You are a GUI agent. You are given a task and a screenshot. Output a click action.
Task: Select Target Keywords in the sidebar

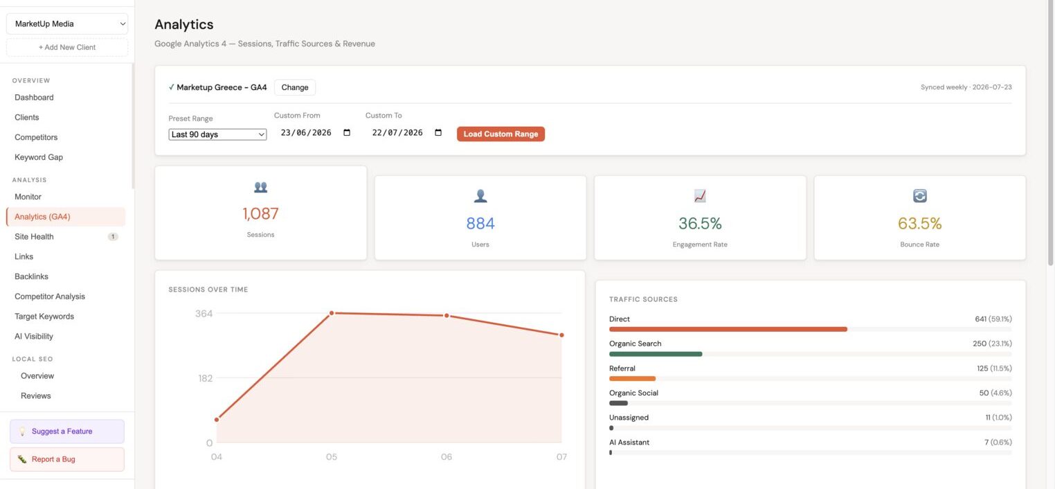44,317
